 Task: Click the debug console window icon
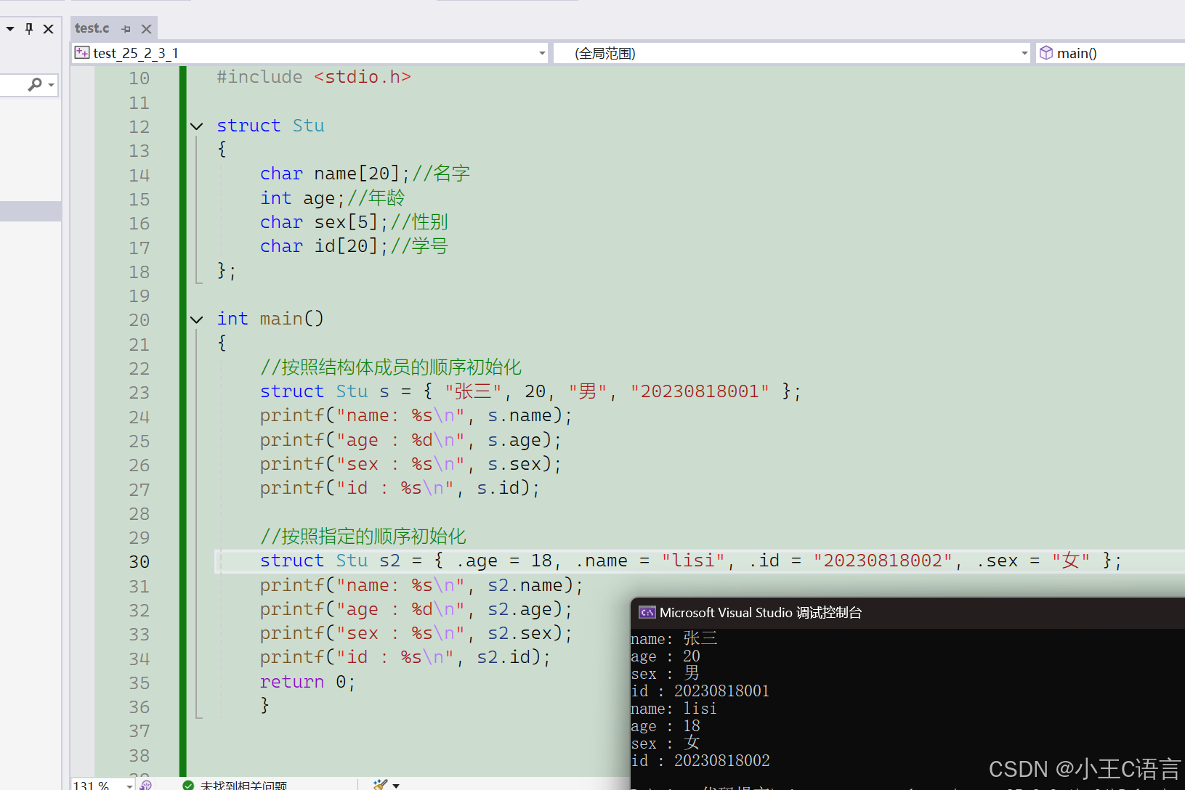pos(647,613)
